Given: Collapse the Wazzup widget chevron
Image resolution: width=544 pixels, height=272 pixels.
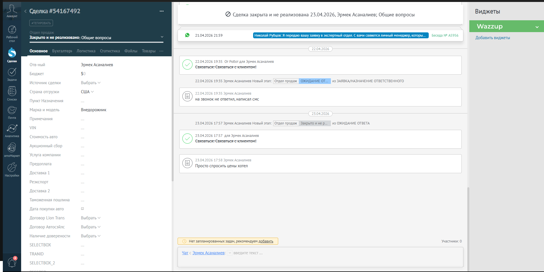Looking at the screenshot, I should pyautogui.click(x=537, y=27).
